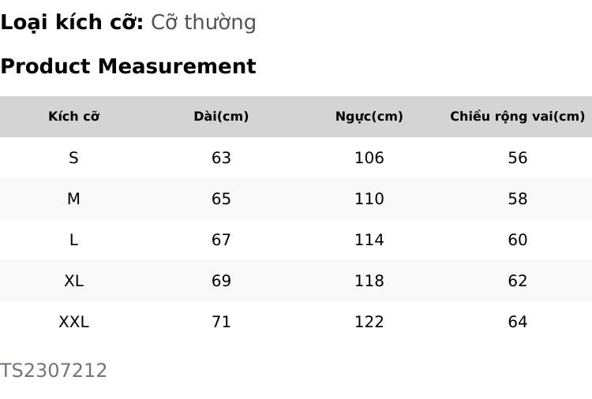Screen dimensions: 592x399
Task: Select the shoulder width value 60
Action: (517, 240)
